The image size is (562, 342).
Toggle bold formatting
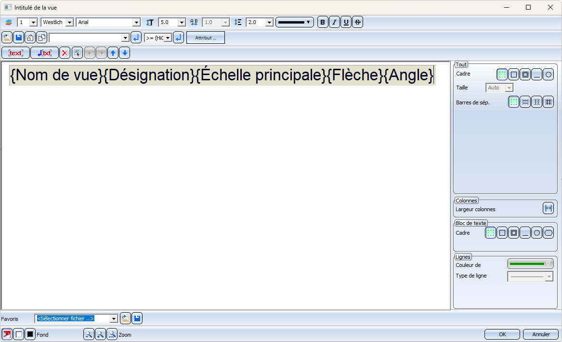point(323,22)
